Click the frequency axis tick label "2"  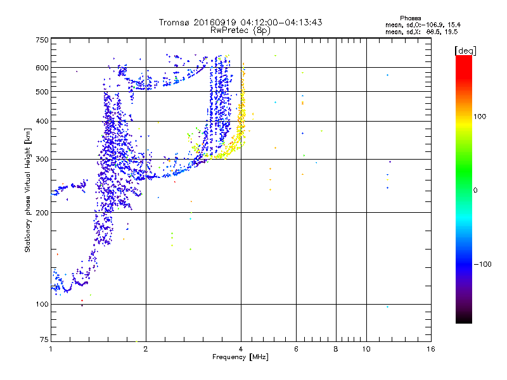click(146, 349)
